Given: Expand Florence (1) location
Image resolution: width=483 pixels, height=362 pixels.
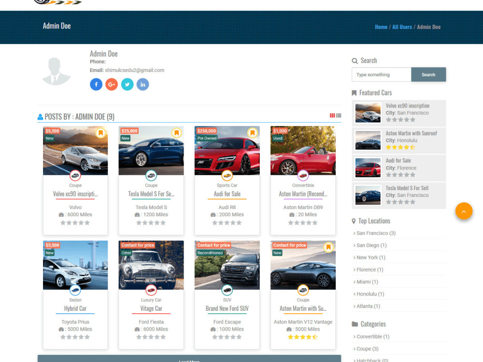Looking at the screenshot, I should tap(369, 270).
